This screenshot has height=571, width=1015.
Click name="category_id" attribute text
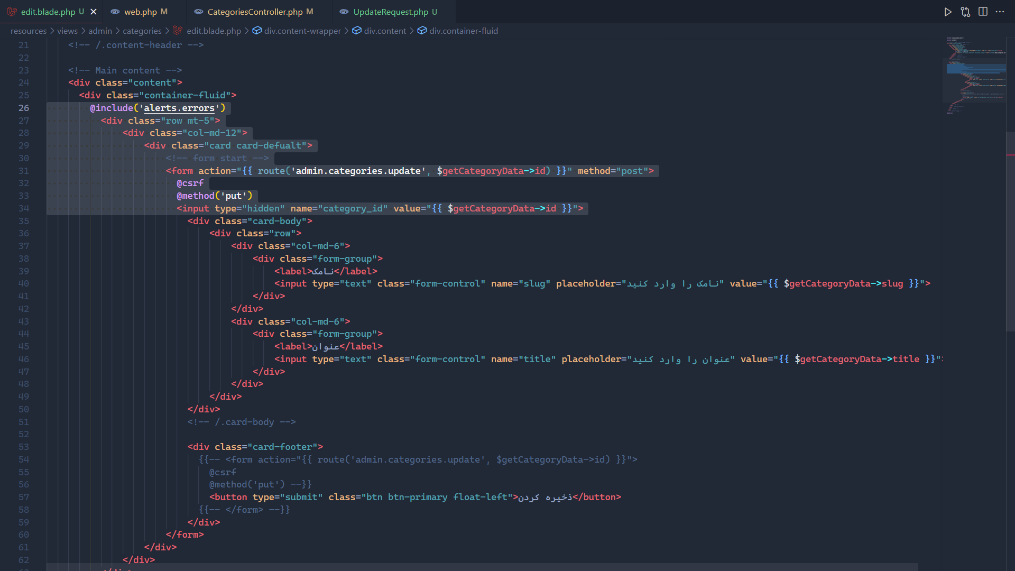click(x=339, y=208)
